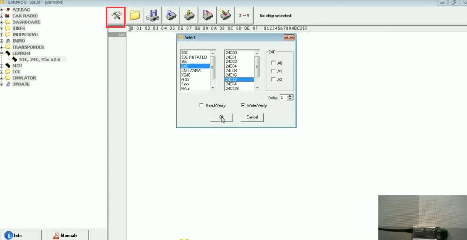This screenshot has width=467, height=240.
Task: Uncheck the Write/Verify checkbox
Action: (x=243, y=105)
